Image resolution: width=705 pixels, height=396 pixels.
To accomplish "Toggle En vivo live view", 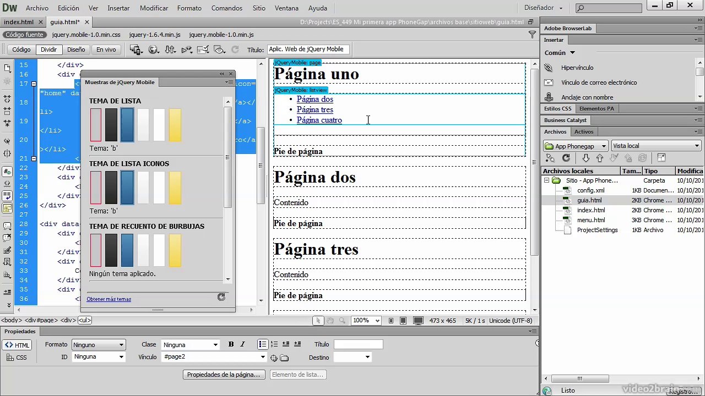I will tap(106, 50).
